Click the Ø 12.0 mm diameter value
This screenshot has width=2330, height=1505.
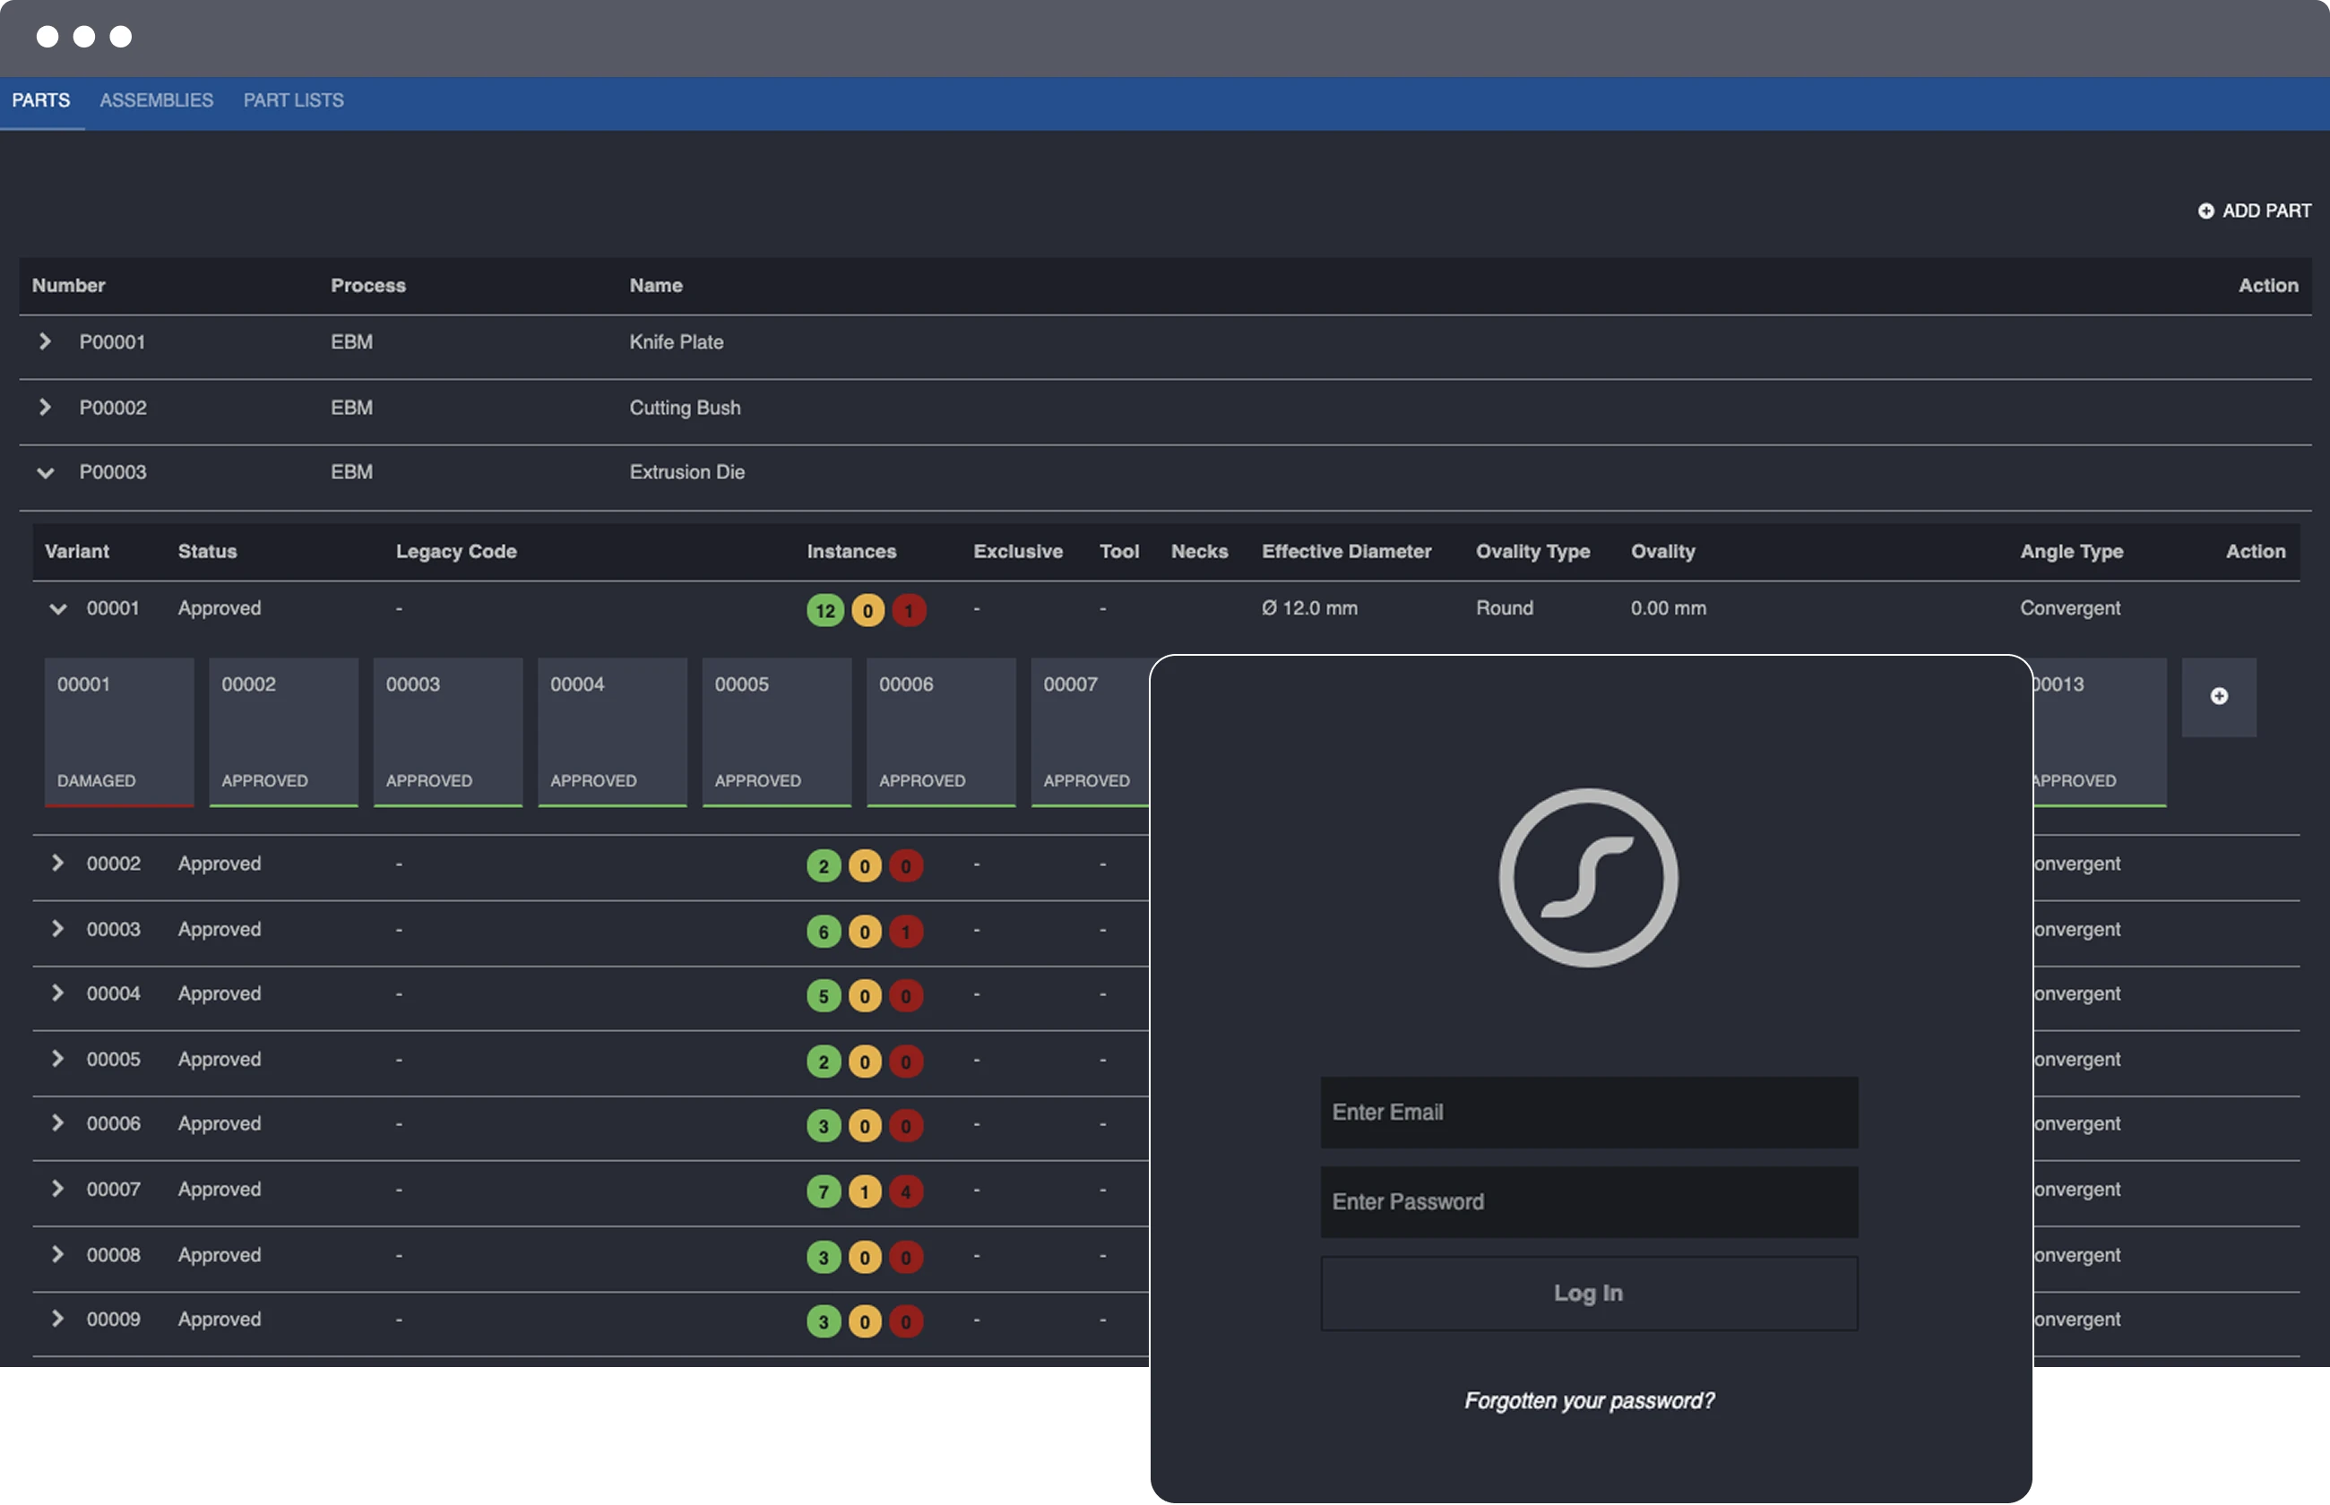1308,608
